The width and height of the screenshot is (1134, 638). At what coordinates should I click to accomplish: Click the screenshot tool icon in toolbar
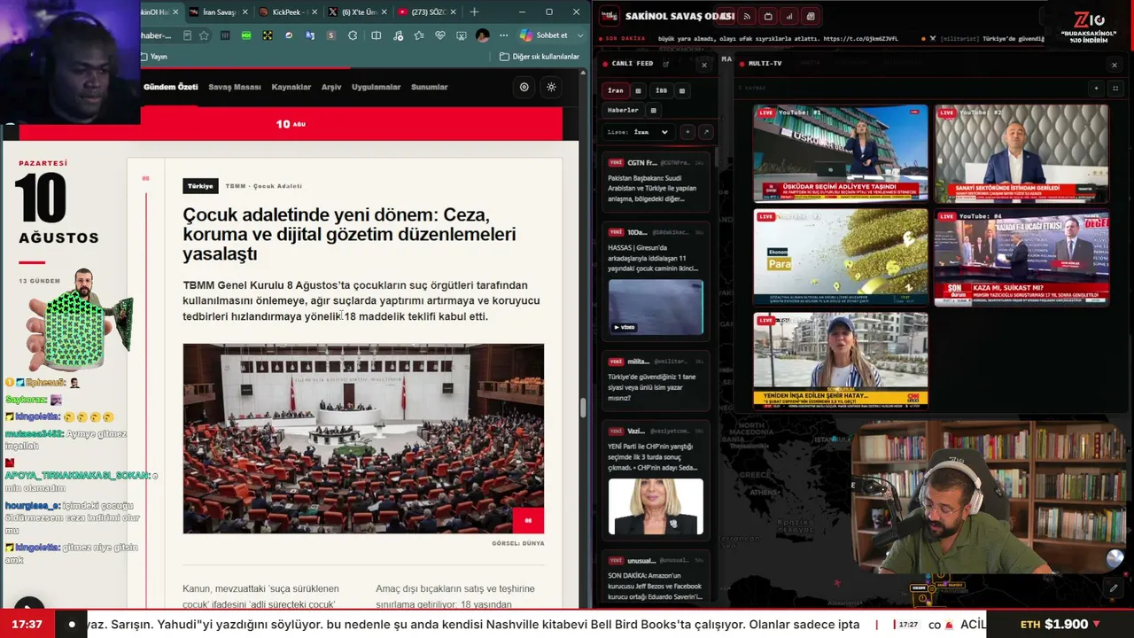(x=462, y=35)
